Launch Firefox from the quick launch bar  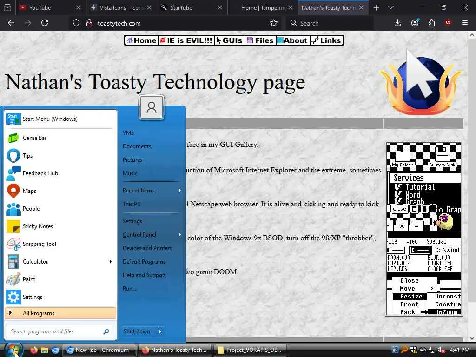click(33, 350)
